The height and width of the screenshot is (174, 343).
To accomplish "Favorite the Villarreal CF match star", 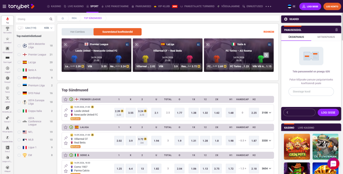I will coord(66,143).
